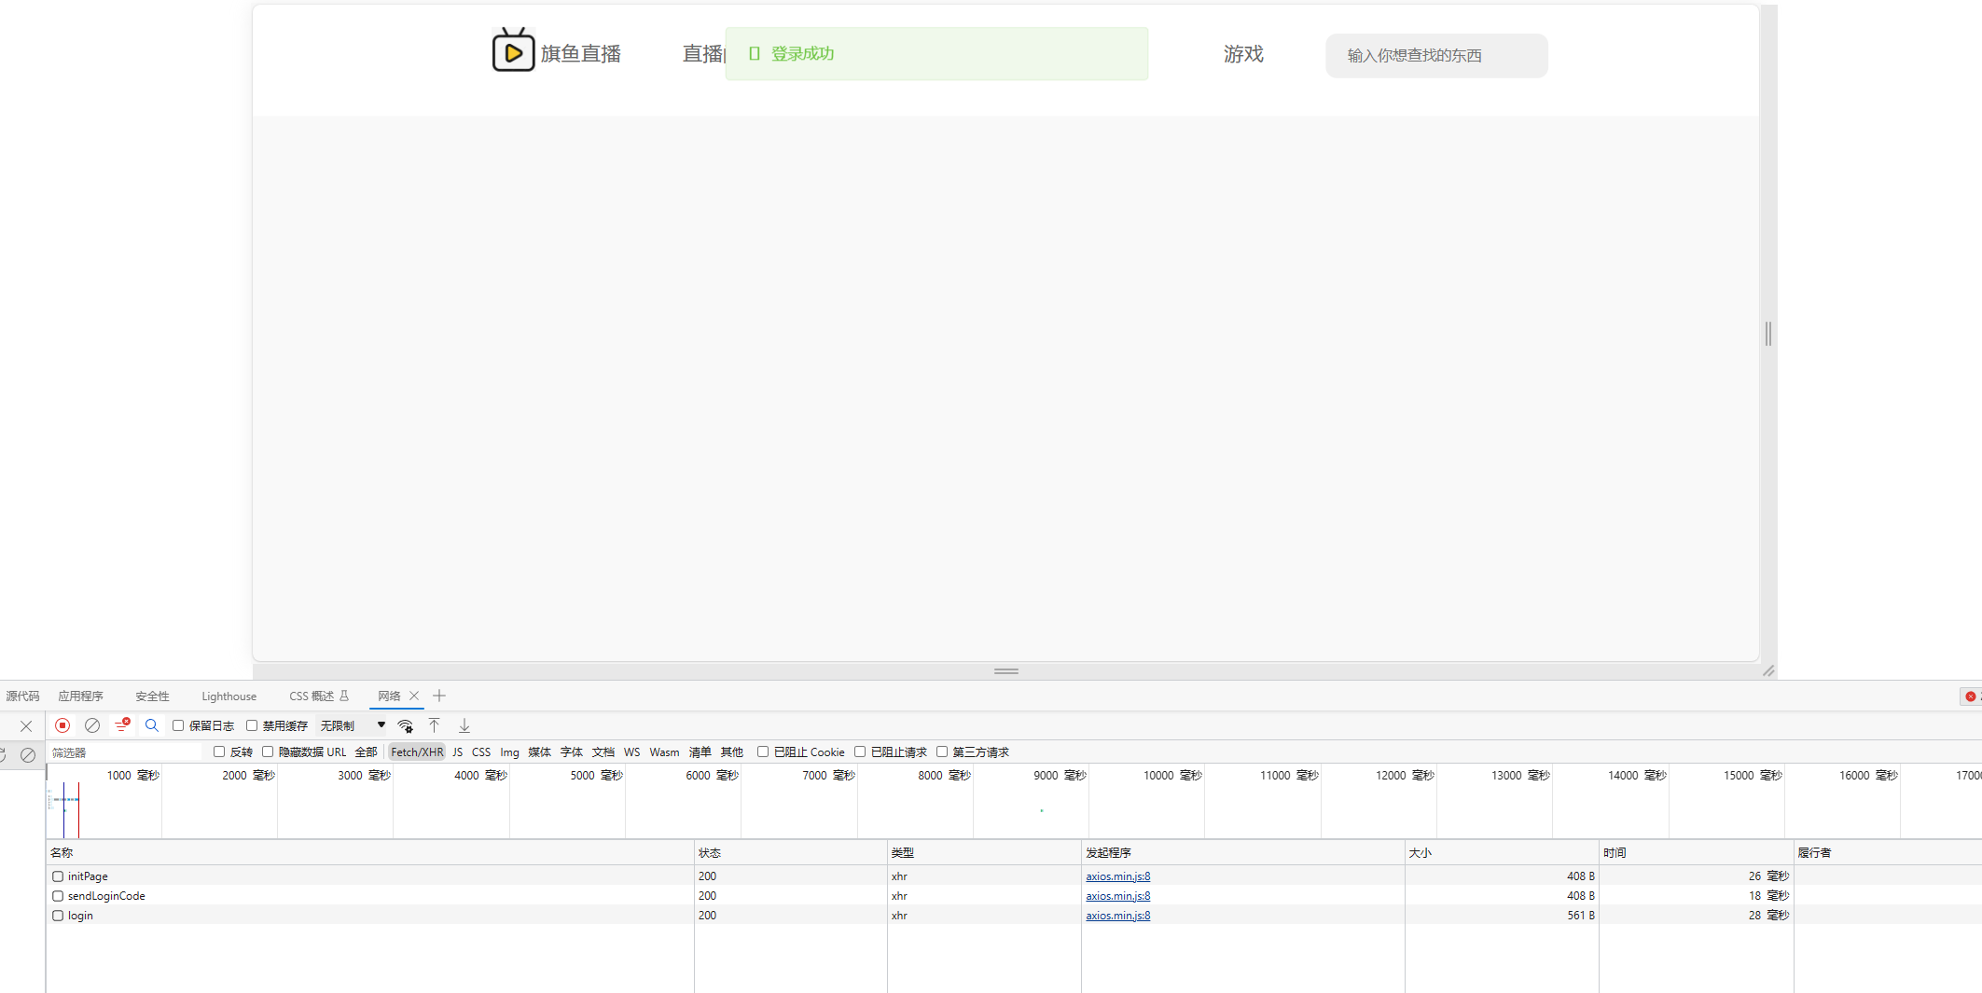Select the sendLoginCode request row name
1982x993 pixels.
(x=106, y=896)
